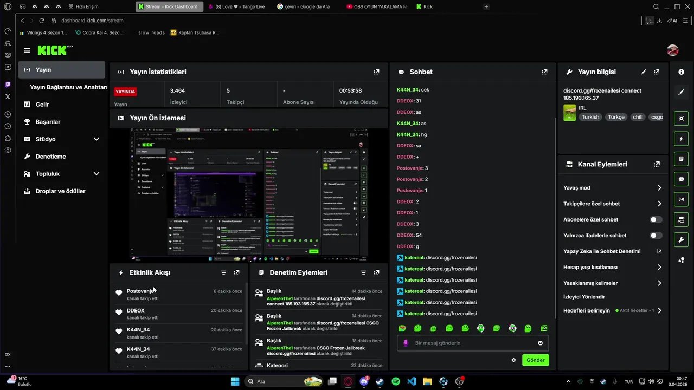Click the Twitch icon in browser sidebar
The height and width of the screenshot is (390, 694).
8,84
